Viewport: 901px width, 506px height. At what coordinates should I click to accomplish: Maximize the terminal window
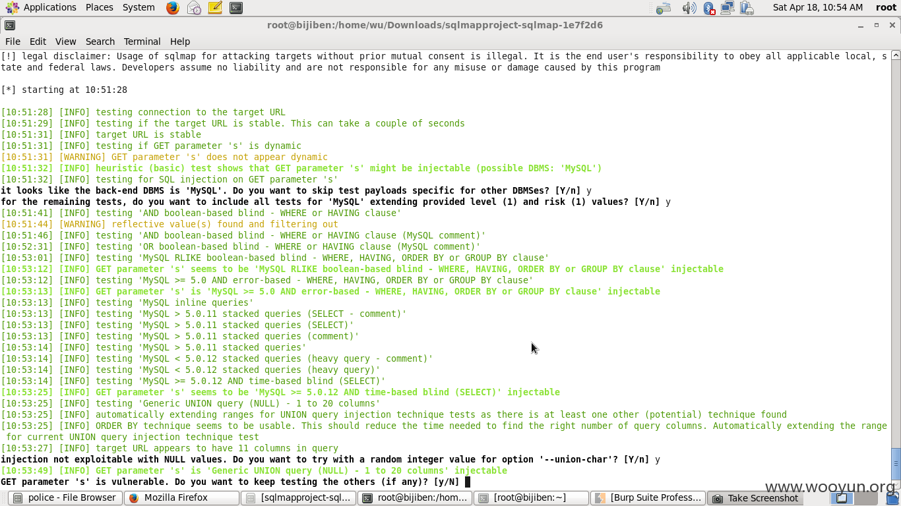tap(877, 25)
